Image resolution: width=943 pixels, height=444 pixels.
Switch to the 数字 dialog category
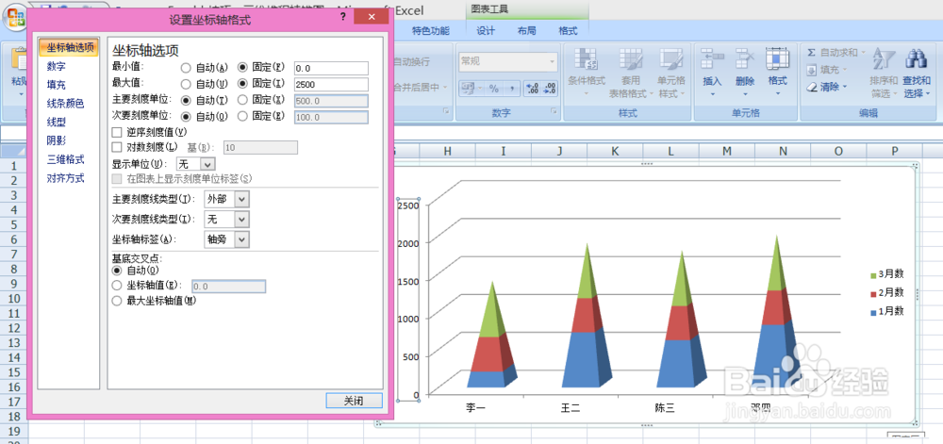tap(57, 66)
